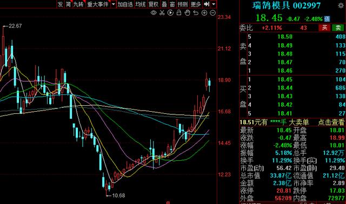
Task: Open the dropdown arrow after 重大事件
Action: pos(113,4)
